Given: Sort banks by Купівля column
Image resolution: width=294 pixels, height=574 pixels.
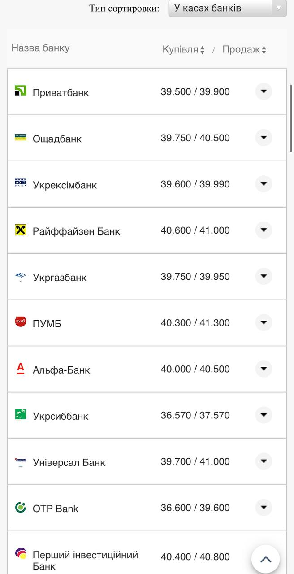Looking at the screenshot, I should click(183, 50).
